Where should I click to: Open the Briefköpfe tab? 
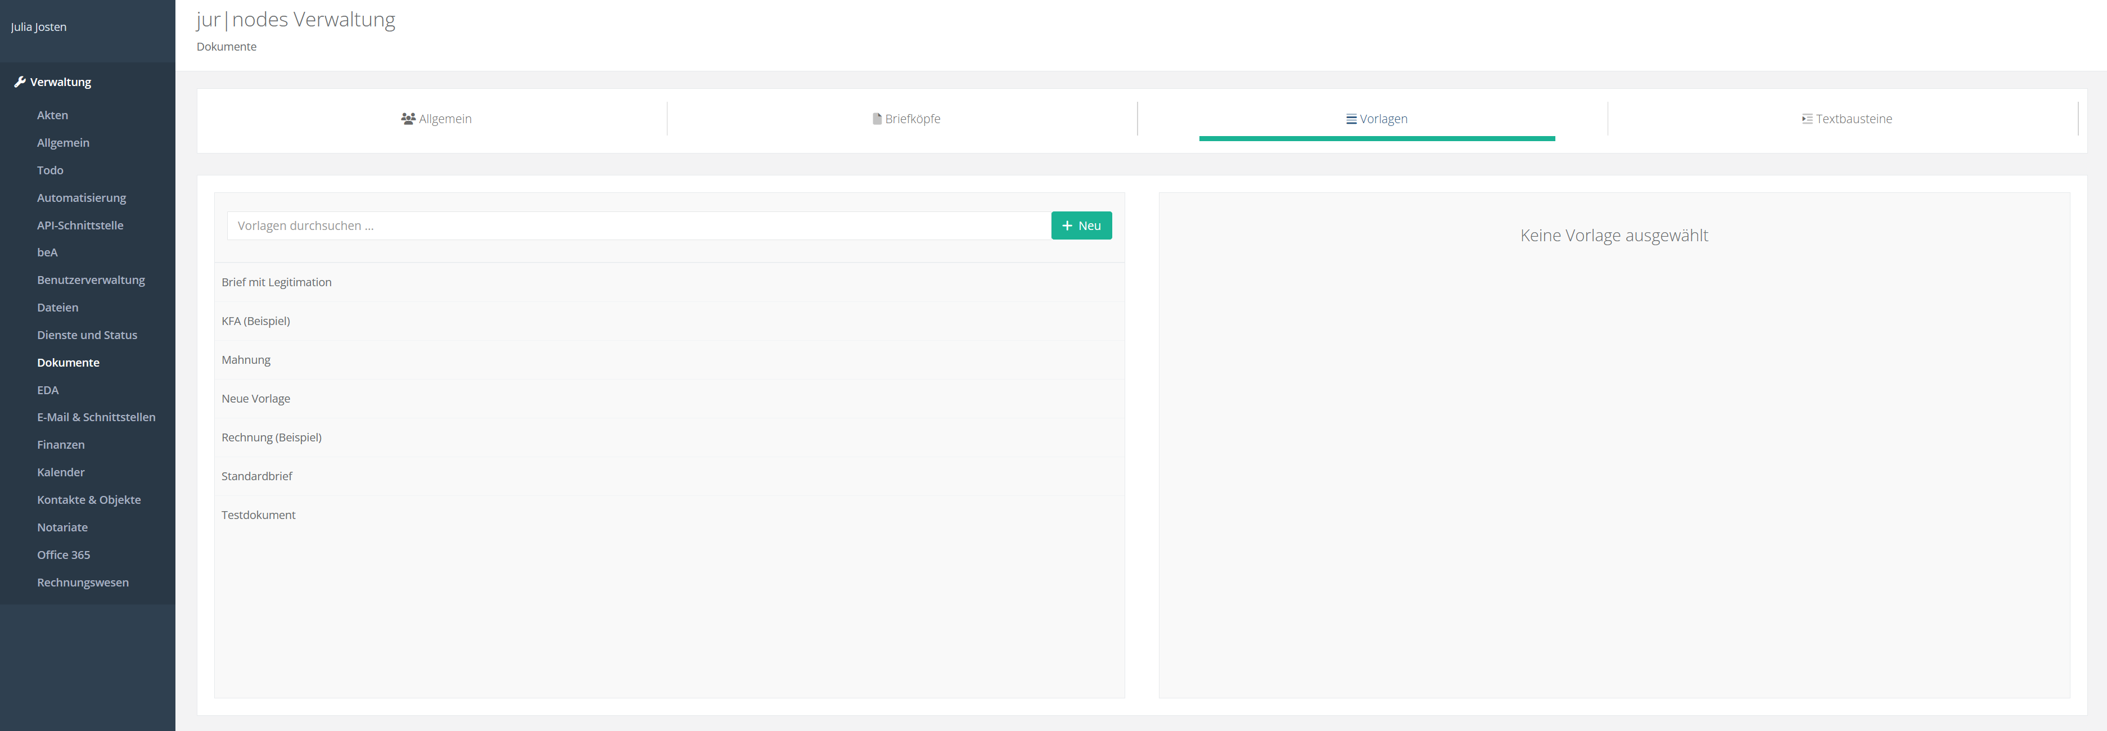pyautogui.click(x=906, y=119)
